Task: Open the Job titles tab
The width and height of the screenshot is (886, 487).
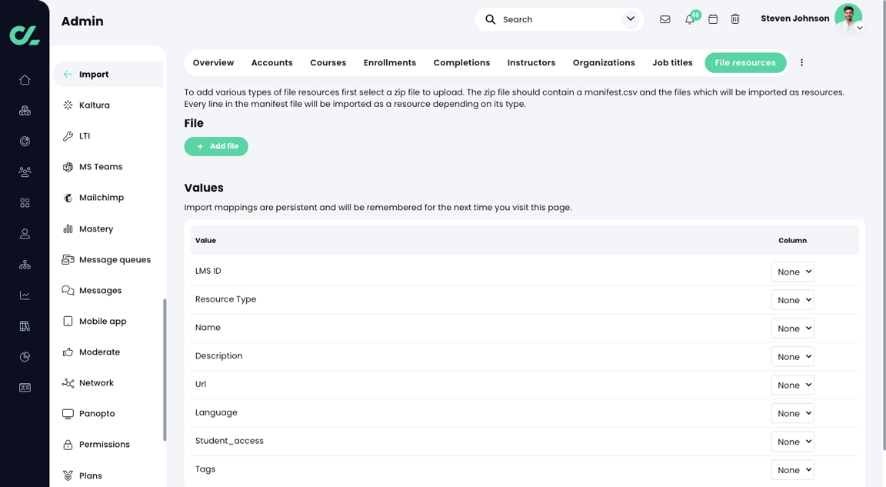Action: pos(672,62)
